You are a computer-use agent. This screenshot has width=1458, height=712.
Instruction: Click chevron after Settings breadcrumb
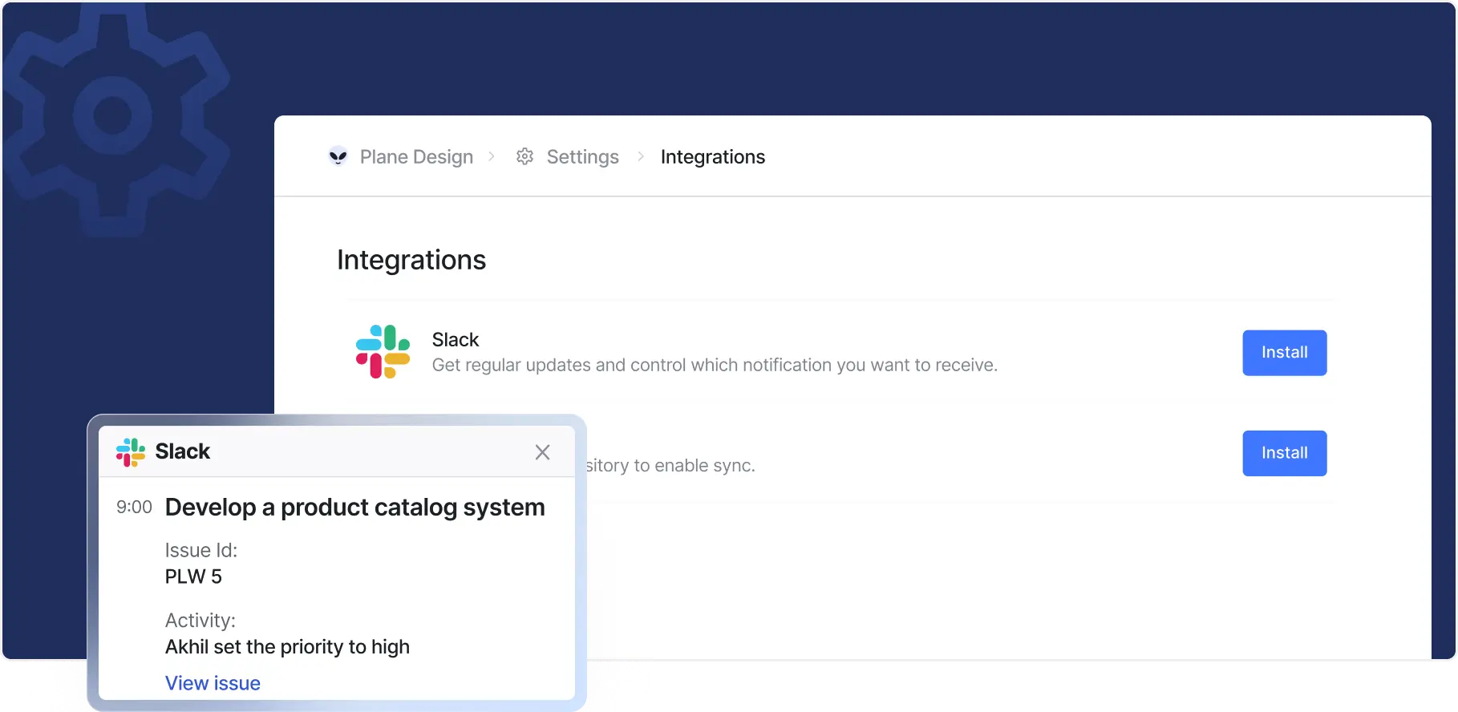(640, 156)
